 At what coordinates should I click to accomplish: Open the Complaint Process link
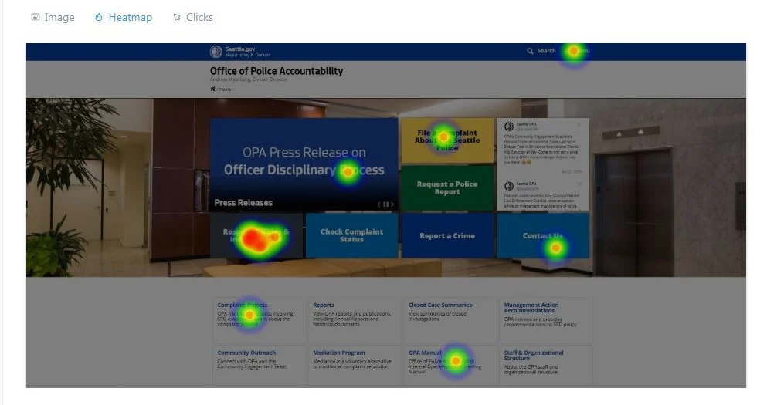point(242,305)
